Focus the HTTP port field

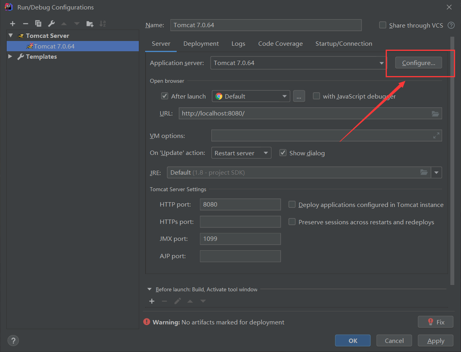[240, 205]
